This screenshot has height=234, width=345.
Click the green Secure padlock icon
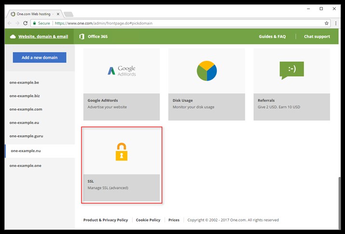pos(34,23)
